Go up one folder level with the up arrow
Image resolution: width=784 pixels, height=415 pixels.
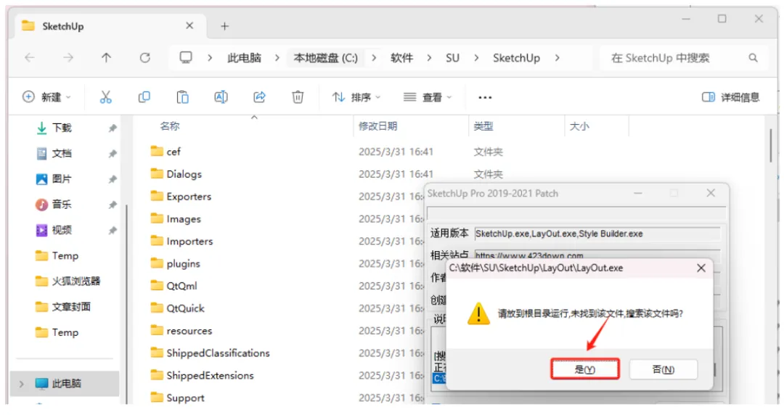[106, 58]
